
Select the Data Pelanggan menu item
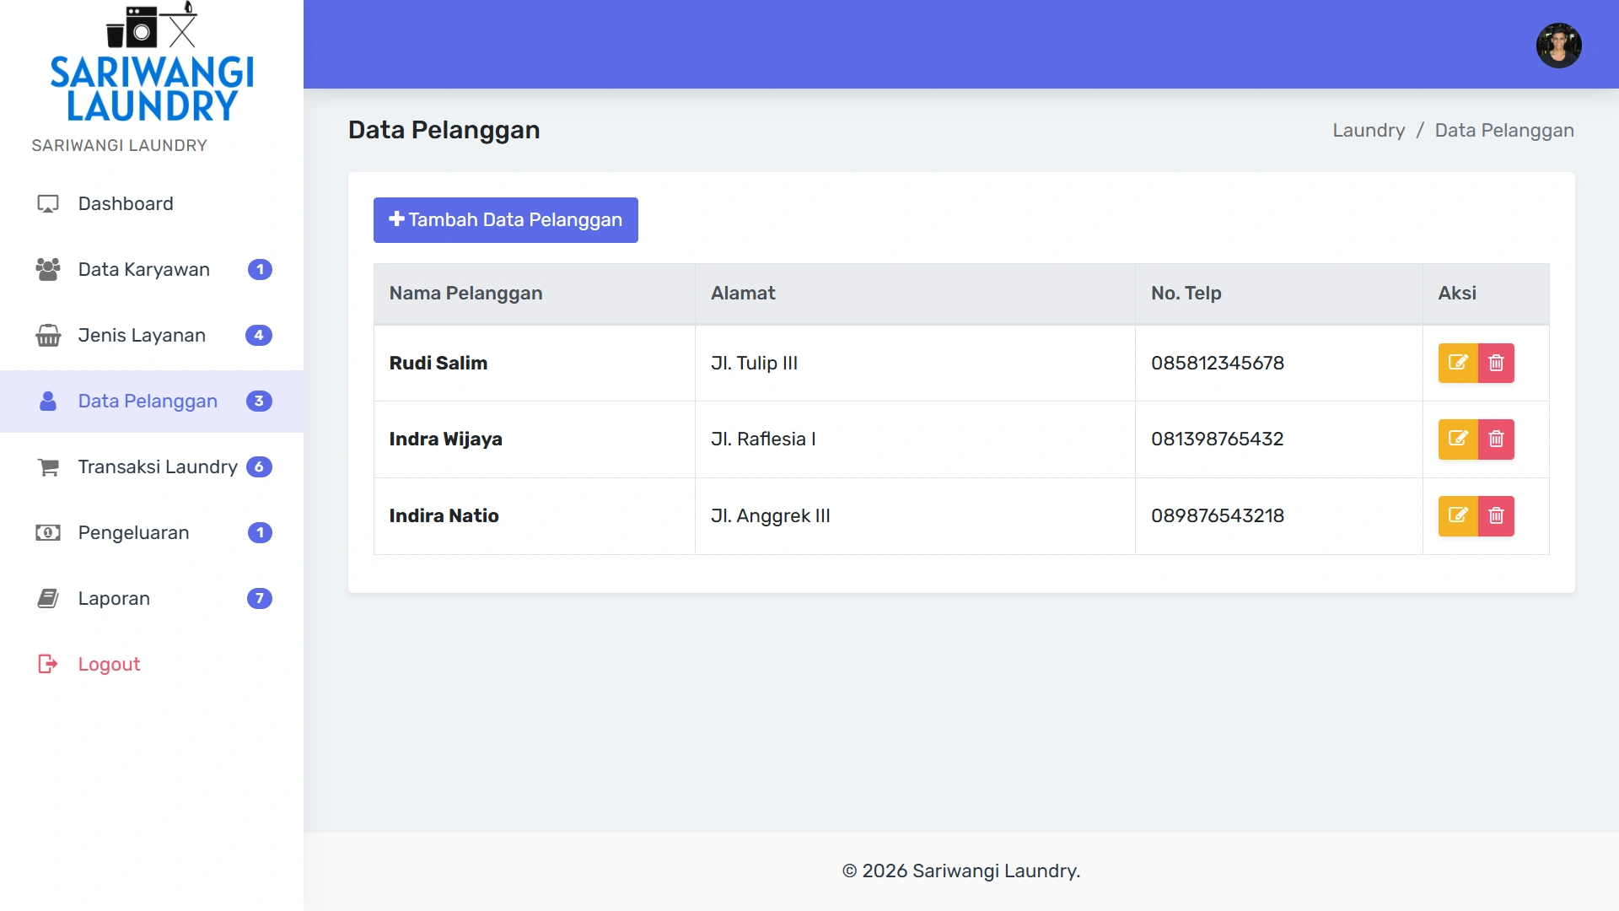(x=152, y=402)
